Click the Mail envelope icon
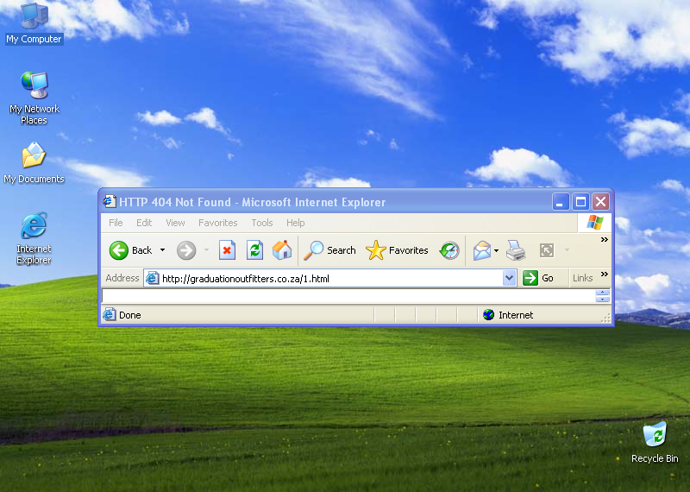 pyautogui.click(x=482, y=250)
